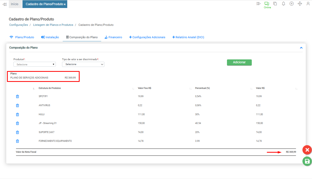Collapse the Composição do Plano panel
The image size is (312, 179).
[301, 48]
